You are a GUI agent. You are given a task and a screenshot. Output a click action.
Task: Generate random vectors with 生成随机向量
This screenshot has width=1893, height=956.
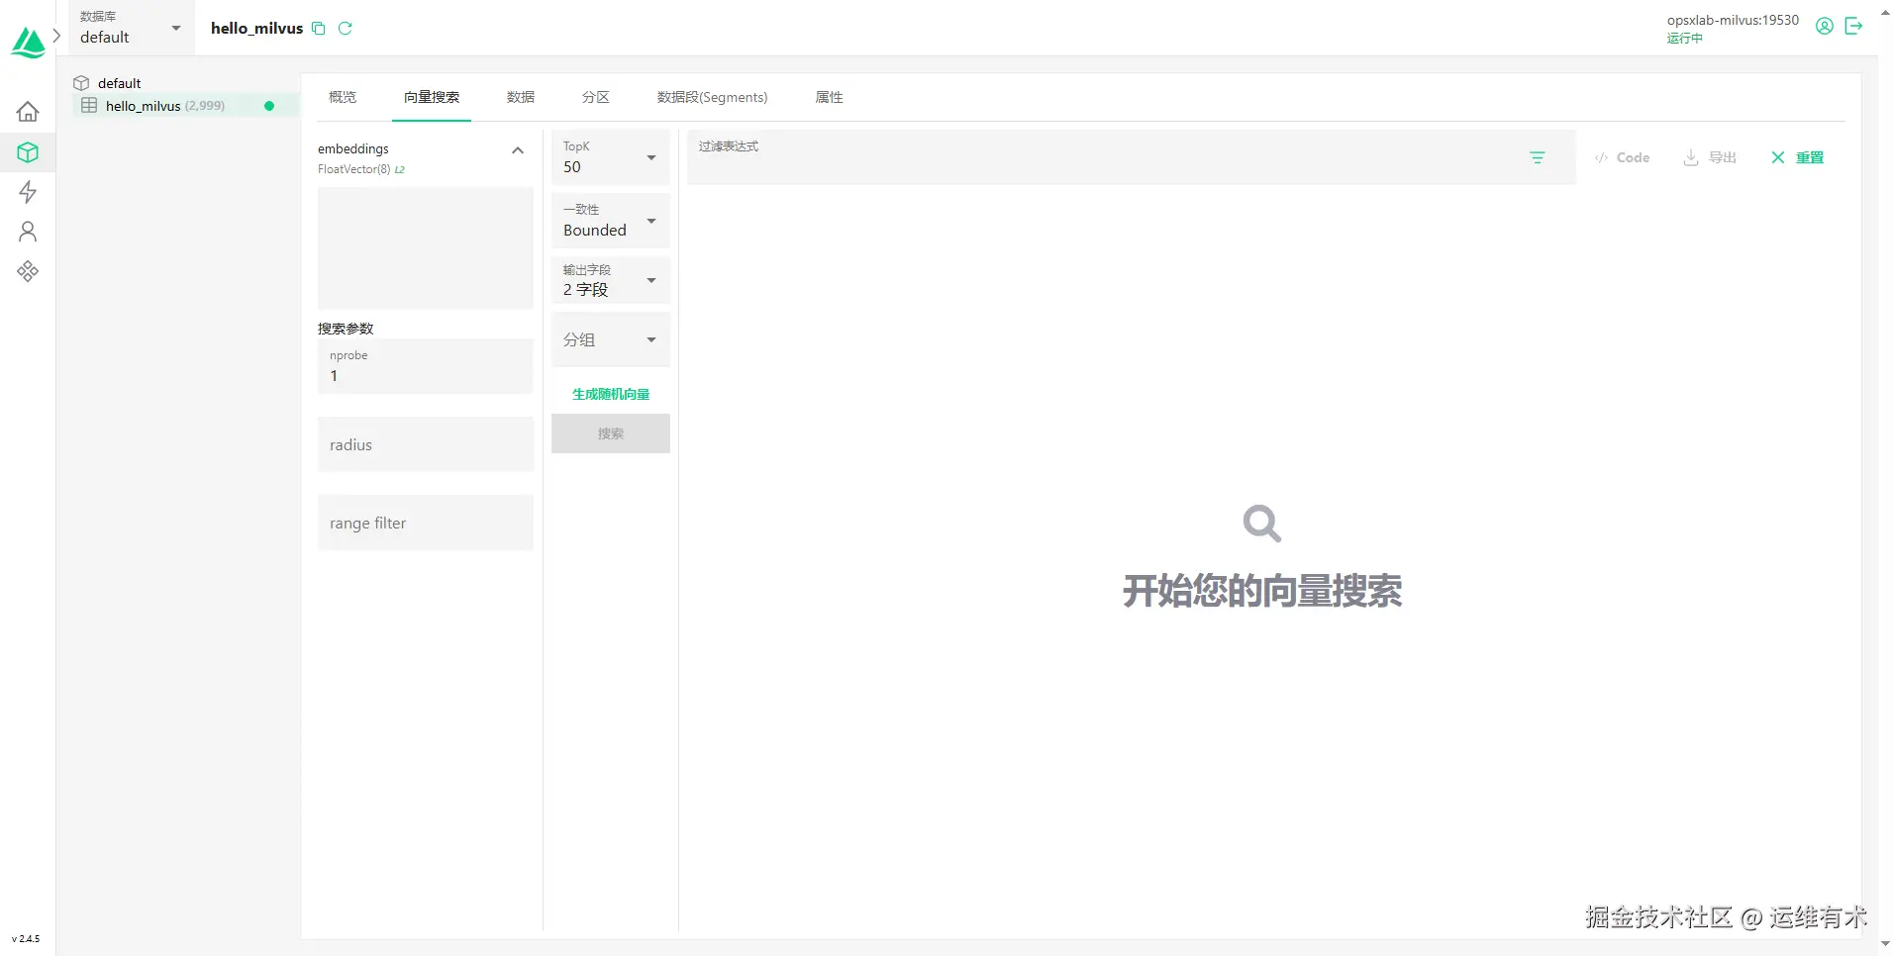[x=610, y=393]
